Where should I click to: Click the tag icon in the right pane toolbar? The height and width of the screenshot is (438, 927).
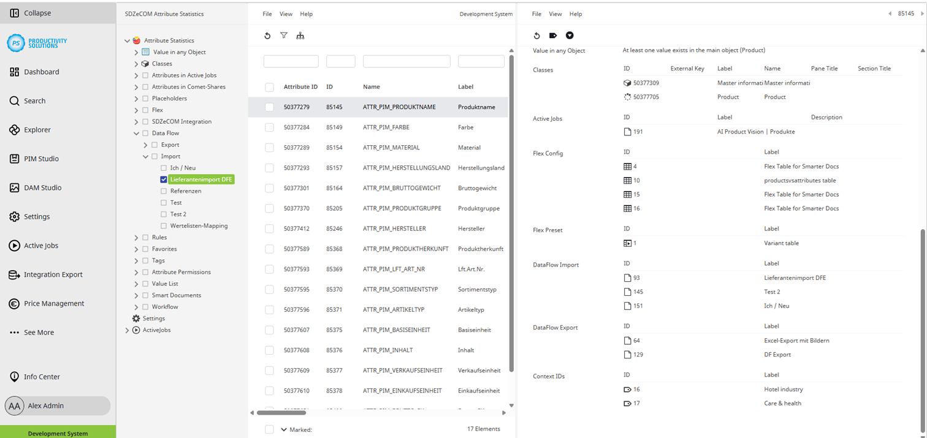pos(553,36)
